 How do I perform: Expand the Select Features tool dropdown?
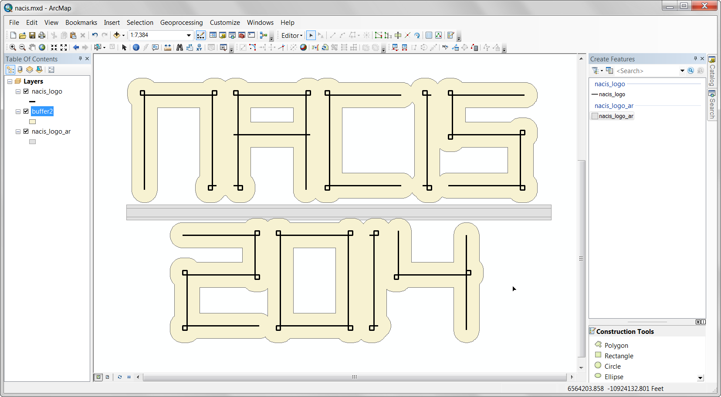click(104, 47)
